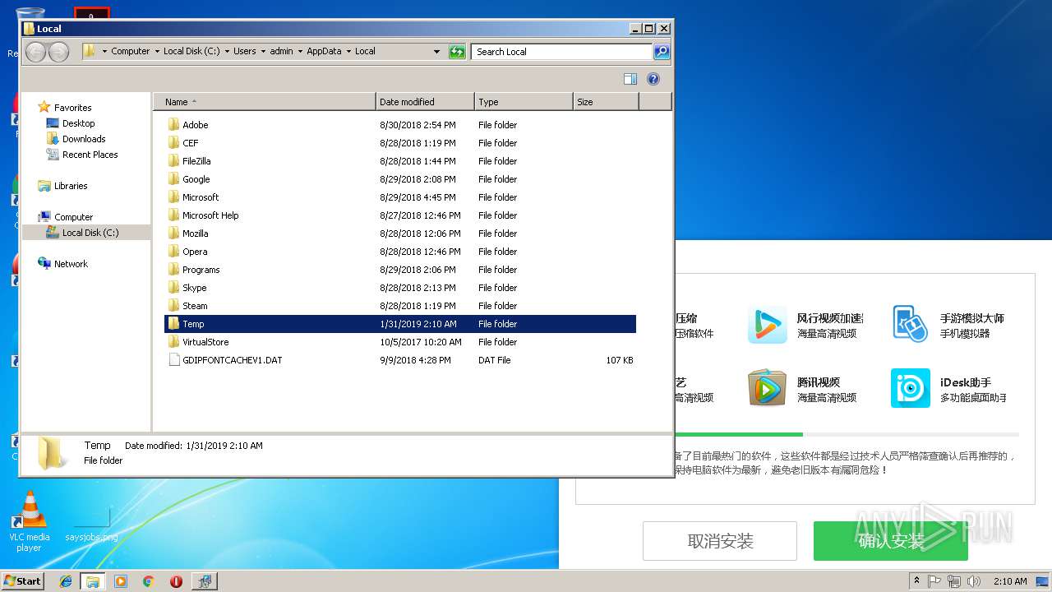Open Explorer help question mark icon
The image size is (1052, 592).
coord(653,79)
